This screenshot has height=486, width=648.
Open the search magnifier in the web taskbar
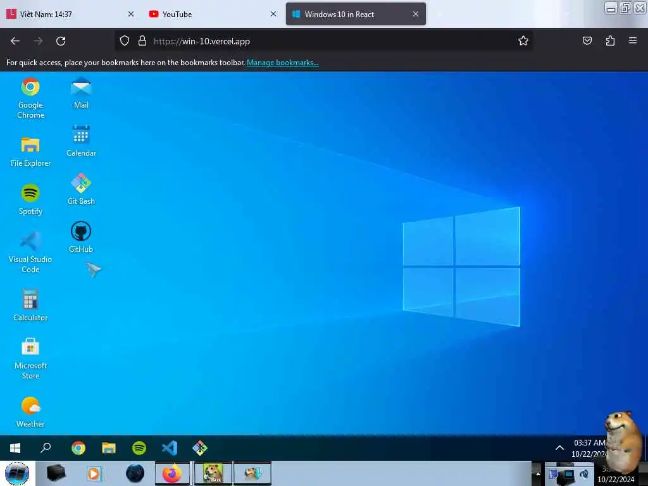pyautogui.click(x=46, y=448)
